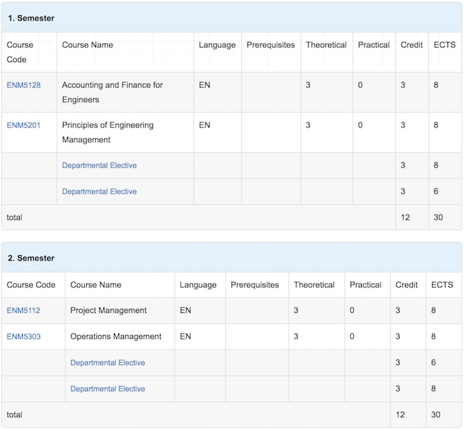Click Theoretical column header in Semester 2
This screenshot has height=429, width=464.
click(x=314, y=285)
